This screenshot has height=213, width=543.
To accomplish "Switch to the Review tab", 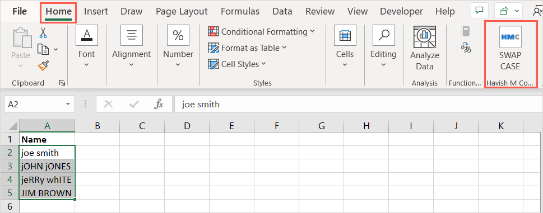I will pyautogui.click(x=320, y=11).
